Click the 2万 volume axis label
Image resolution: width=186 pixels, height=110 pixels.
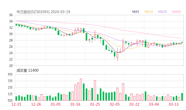(x=10, y=87)
